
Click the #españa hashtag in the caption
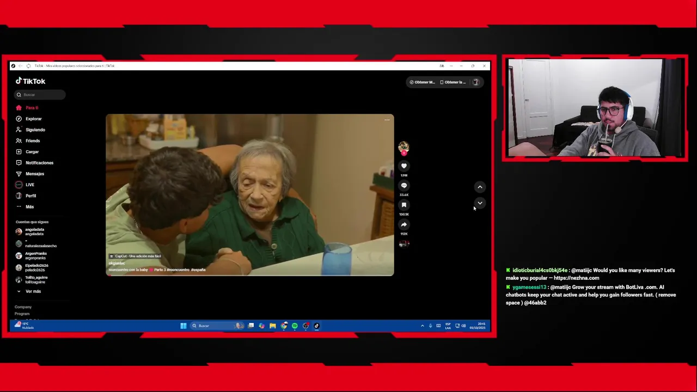pos(198,269)
